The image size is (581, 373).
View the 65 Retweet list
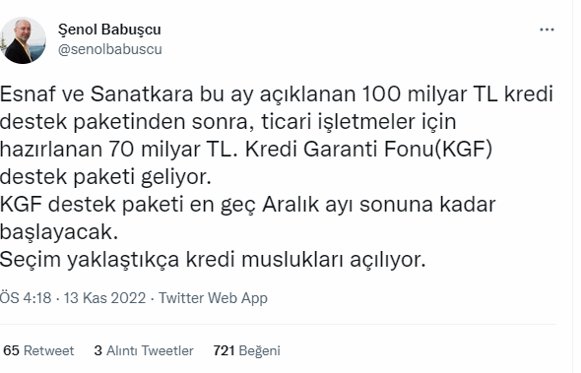click(x=38, y=350)
